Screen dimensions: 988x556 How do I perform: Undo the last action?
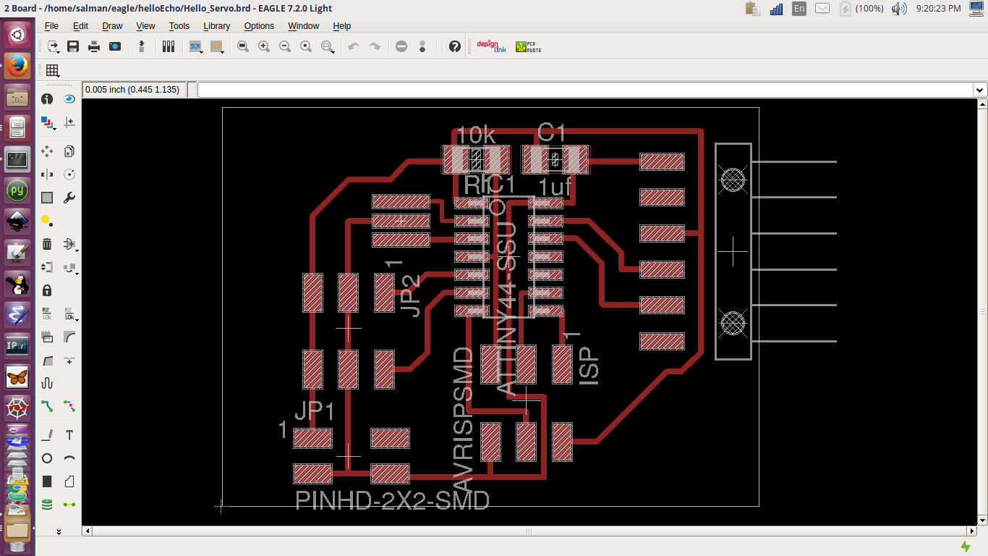click(354, 46)
